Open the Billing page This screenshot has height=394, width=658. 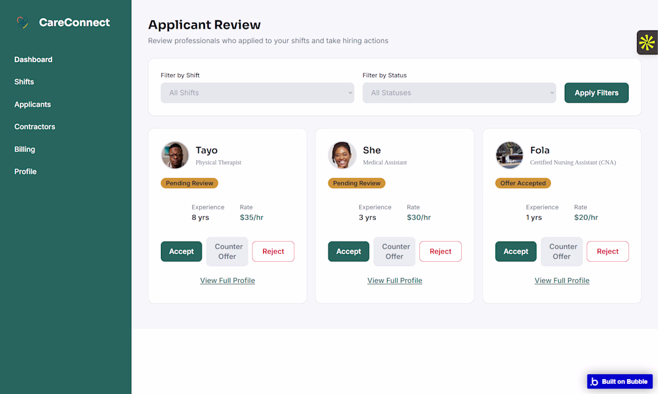pos(25,149)
